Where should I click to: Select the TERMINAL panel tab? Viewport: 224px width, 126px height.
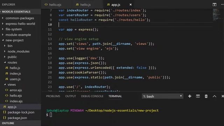click(x=115, y=96)
